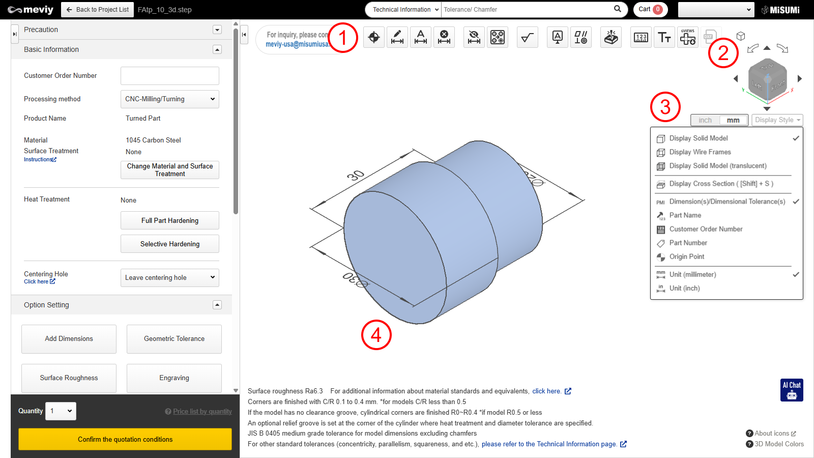The width and height of the screenshot is (814, 458).
Task: Click the Customer Order Number input field
Action: click(170, 76)
